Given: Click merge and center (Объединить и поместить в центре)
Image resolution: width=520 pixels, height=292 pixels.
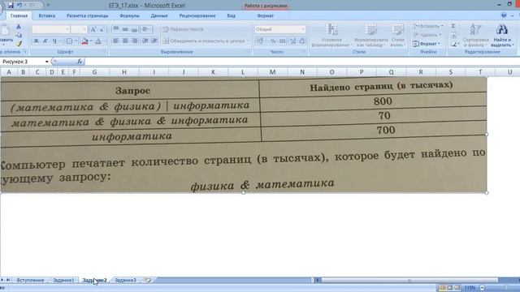Looking at the screenshot, I should 206,41.
